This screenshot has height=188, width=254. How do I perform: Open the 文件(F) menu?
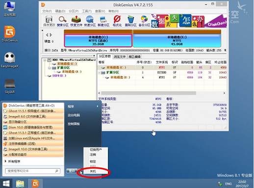coord(47,11)
